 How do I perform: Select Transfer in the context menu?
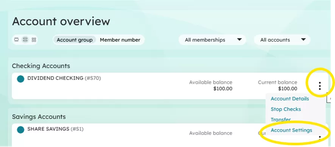tap(281, 120)
